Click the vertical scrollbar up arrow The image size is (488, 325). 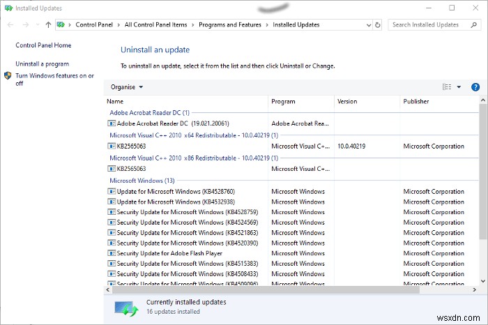click(x=483, y=100)
